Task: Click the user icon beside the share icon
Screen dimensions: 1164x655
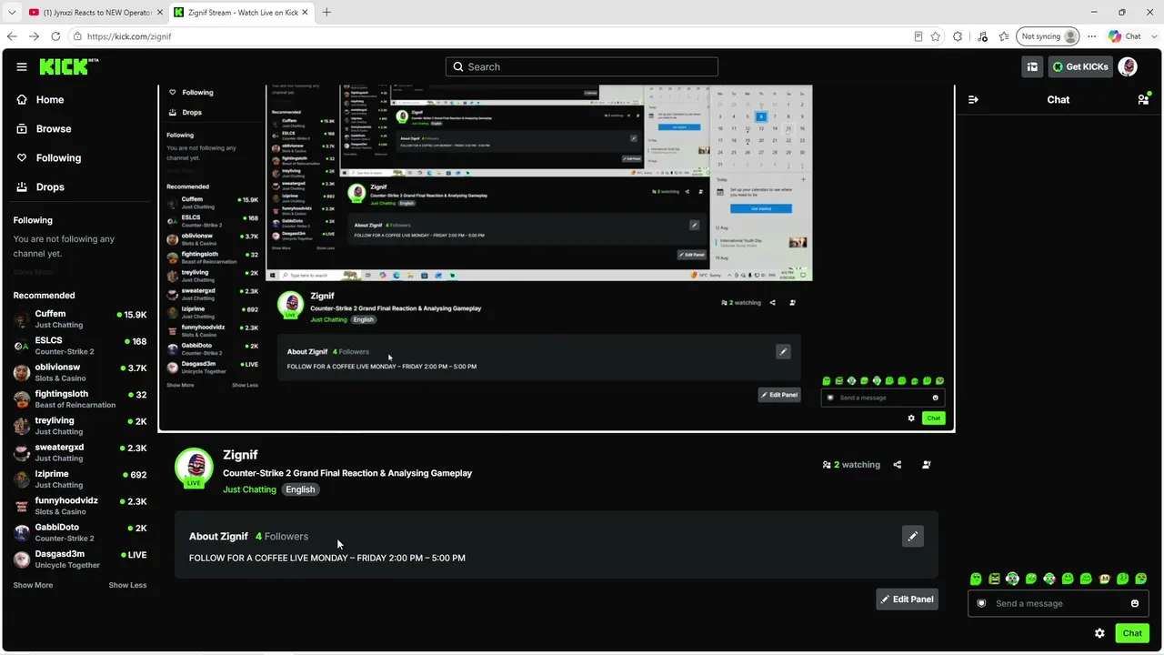Action: (927, 465)
